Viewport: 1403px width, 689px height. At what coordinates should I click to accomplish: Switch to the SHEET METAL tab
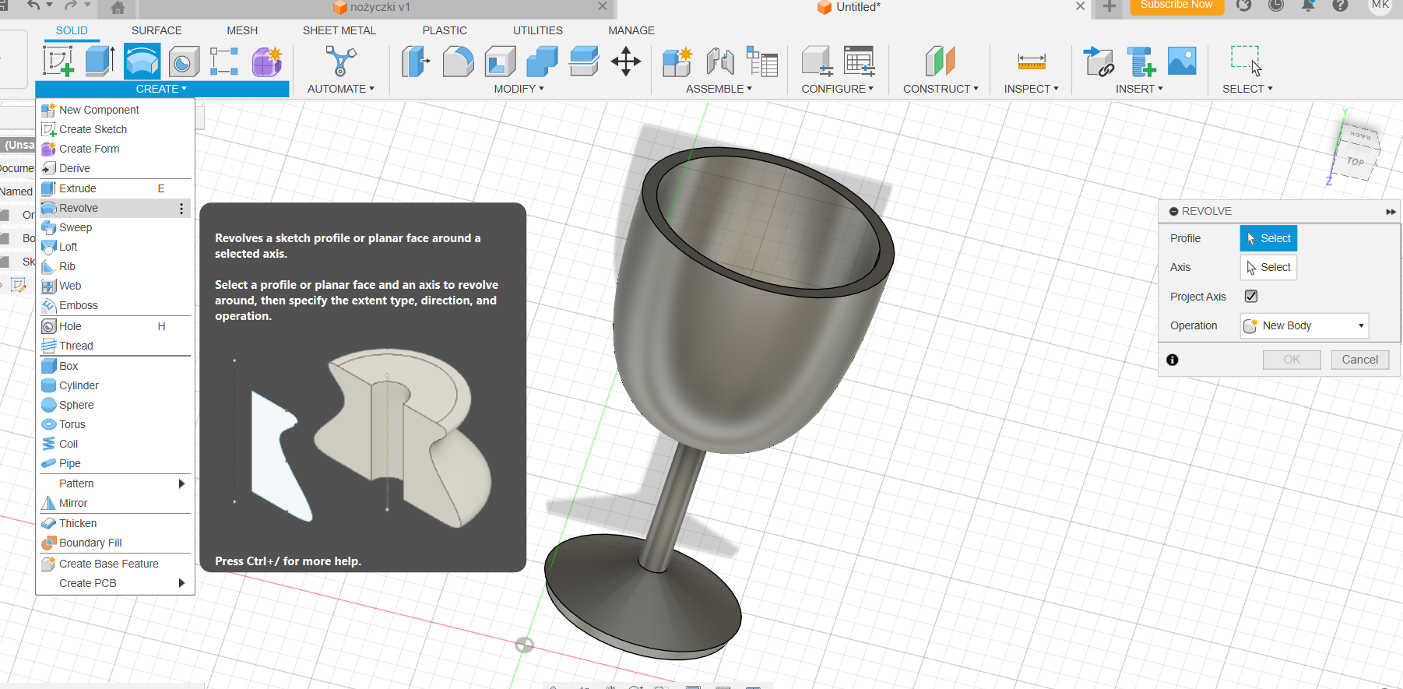pos(339,30)
